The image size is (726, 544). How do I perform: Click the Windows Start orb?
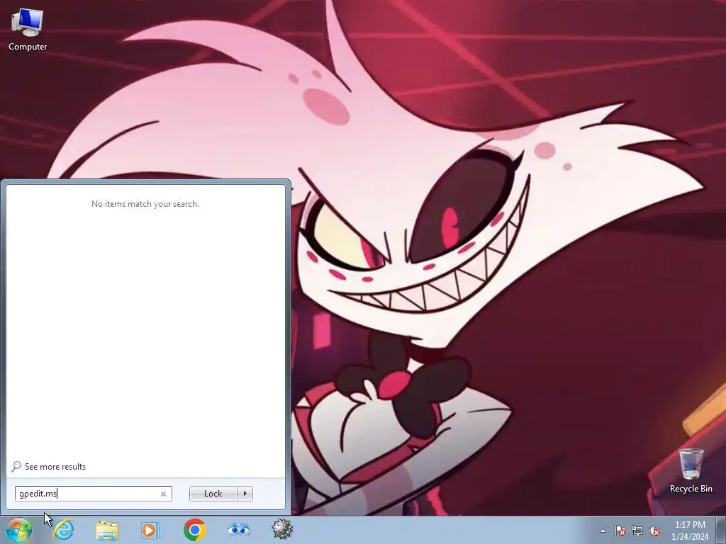[19, 530]
